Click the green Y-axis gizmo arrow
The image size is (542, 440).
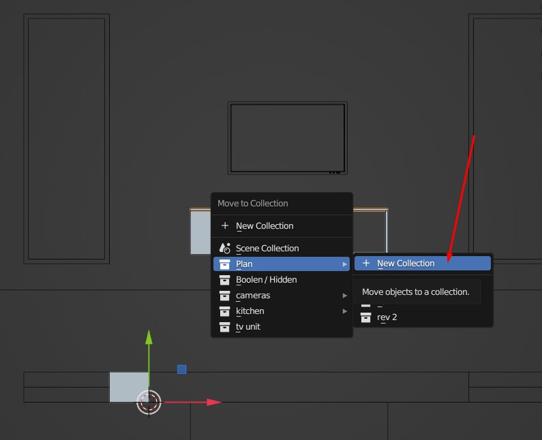149,338
